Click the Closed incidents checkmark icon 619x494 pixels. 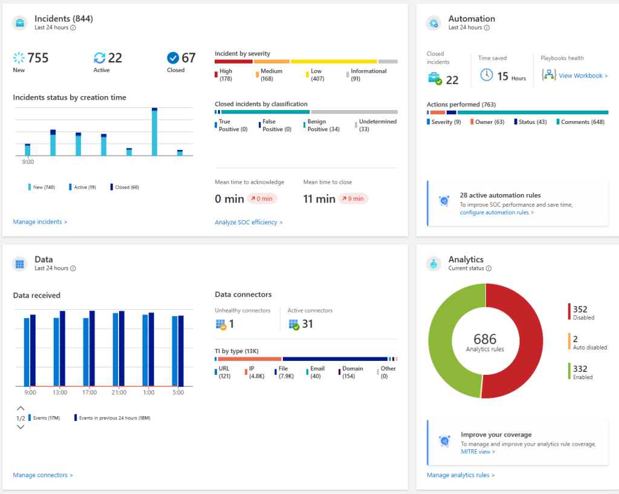click(x=173, y=57)
